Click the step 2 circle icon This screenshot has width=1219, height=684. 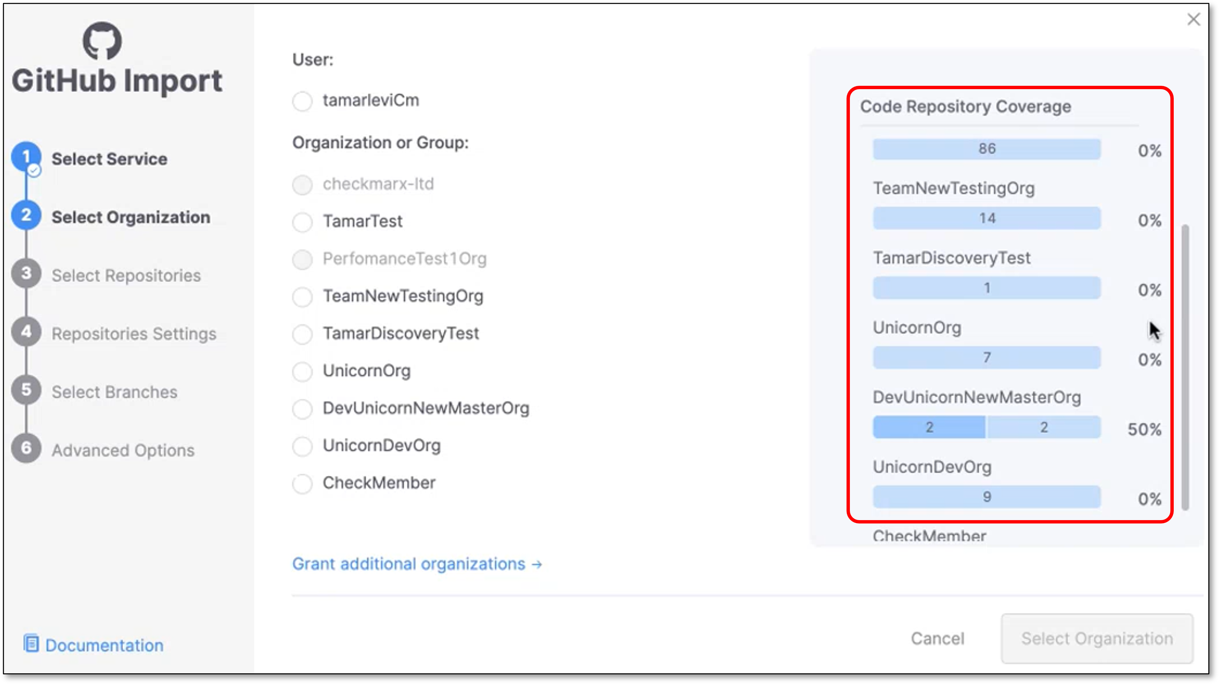point(26,215)
